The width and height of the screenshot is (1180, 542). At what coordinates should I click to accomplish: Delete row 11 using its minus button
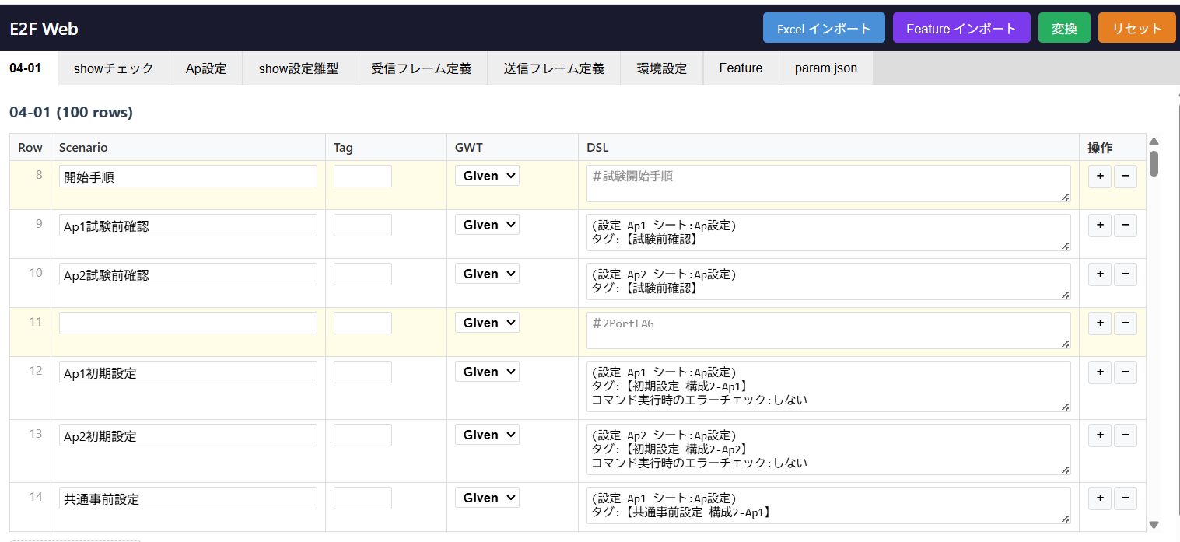click(x=1126, y=323)
